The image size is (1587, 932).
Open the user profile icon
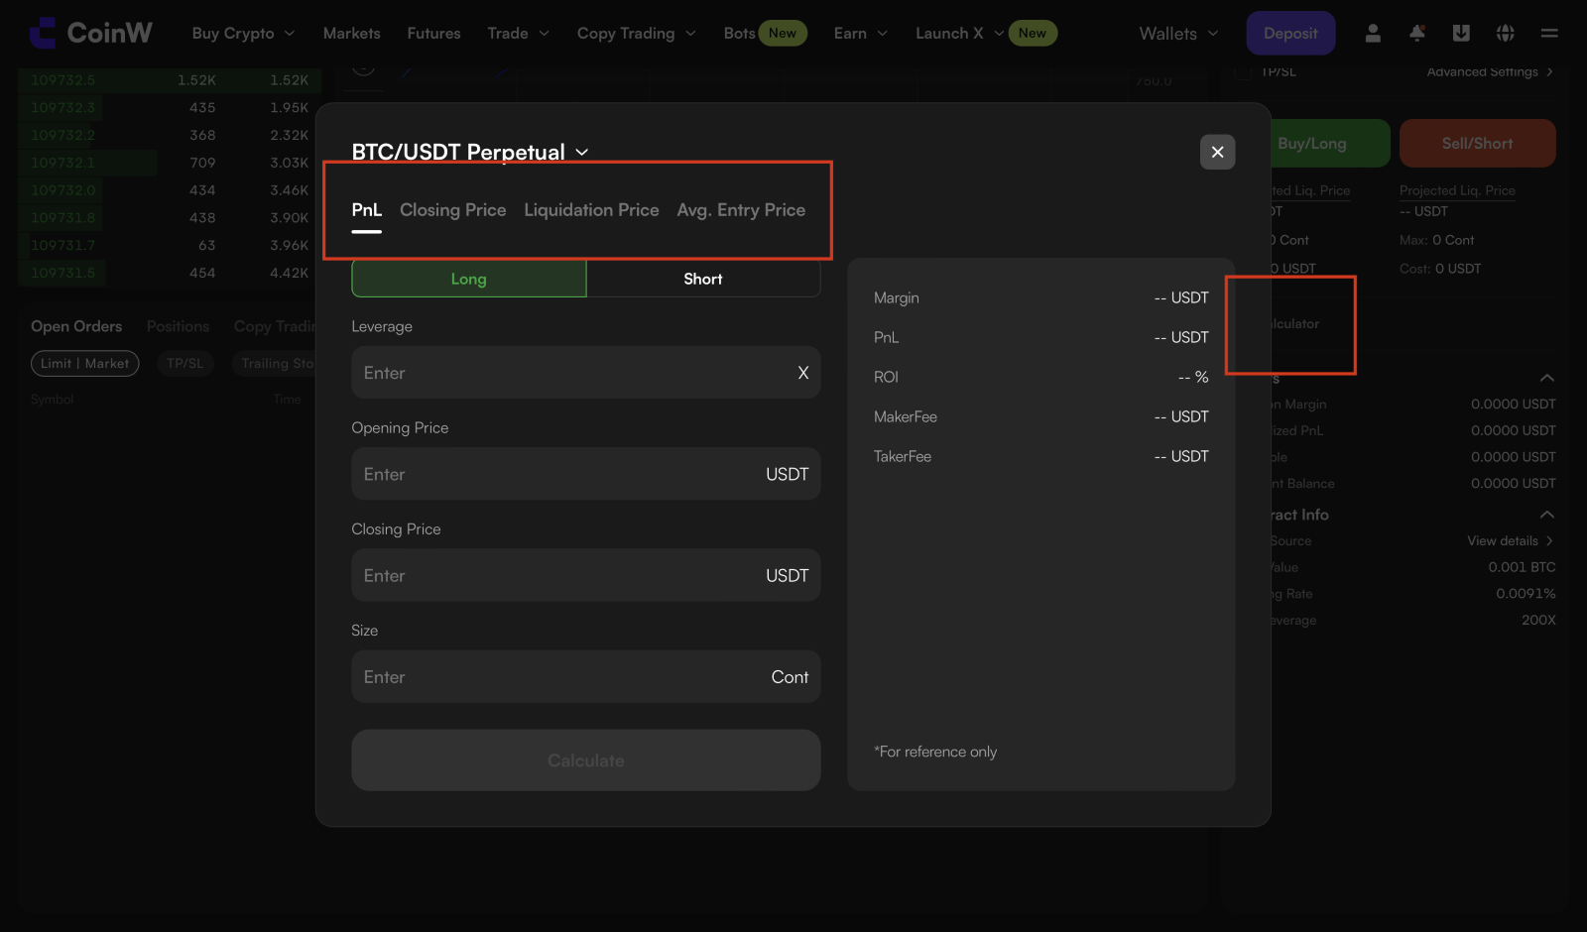[x=1373, y=34]
